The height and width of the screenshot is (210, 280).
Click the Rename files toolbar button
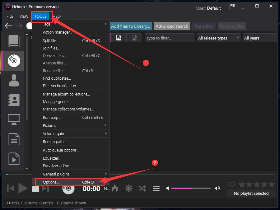click(x=232, y=26)
